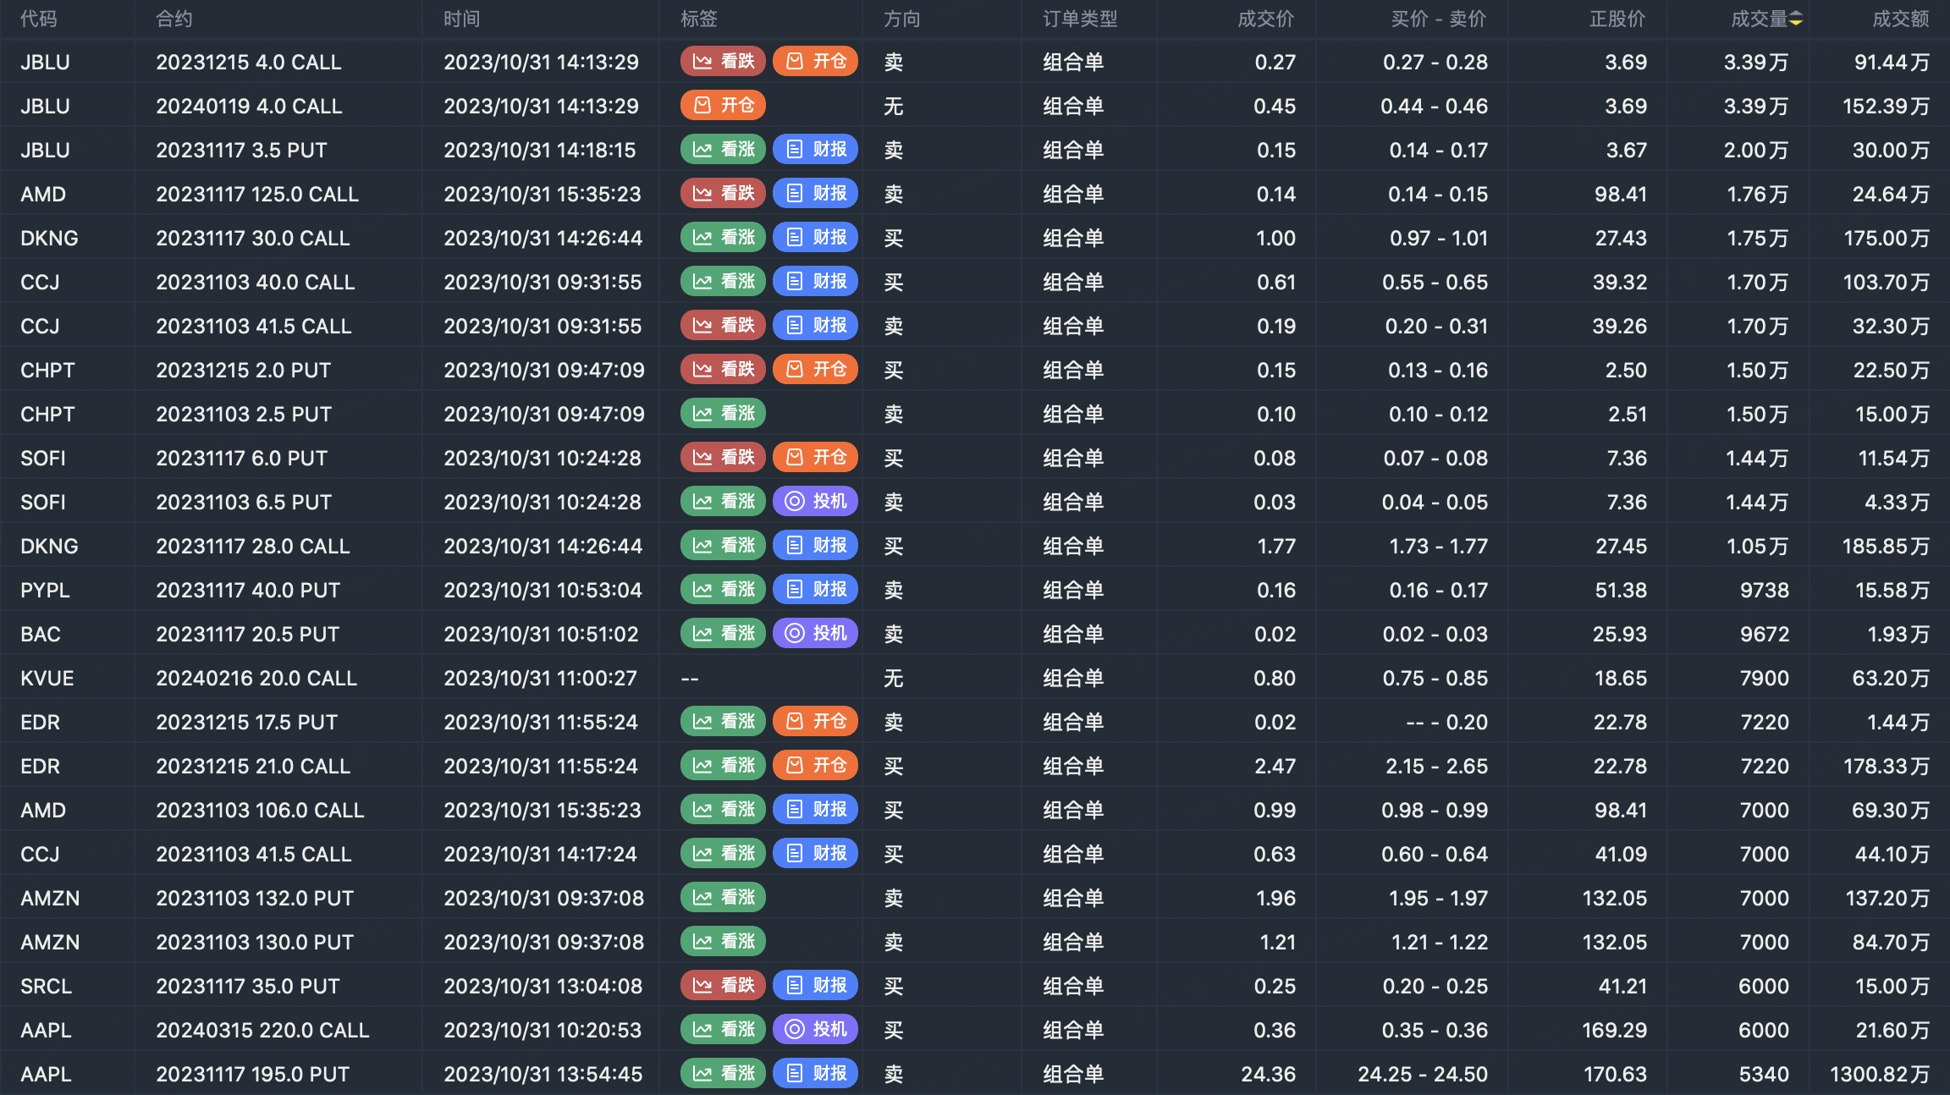Click the 成交量 sort arrow icon
This screenshot has height=1095, width=1950.
[1796, 19]
